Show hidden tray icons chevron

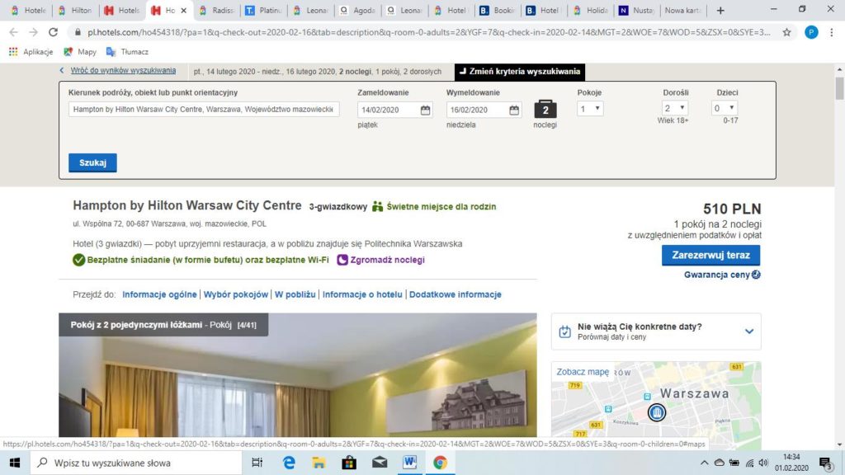pyautogui.click(x=704, y=463)
